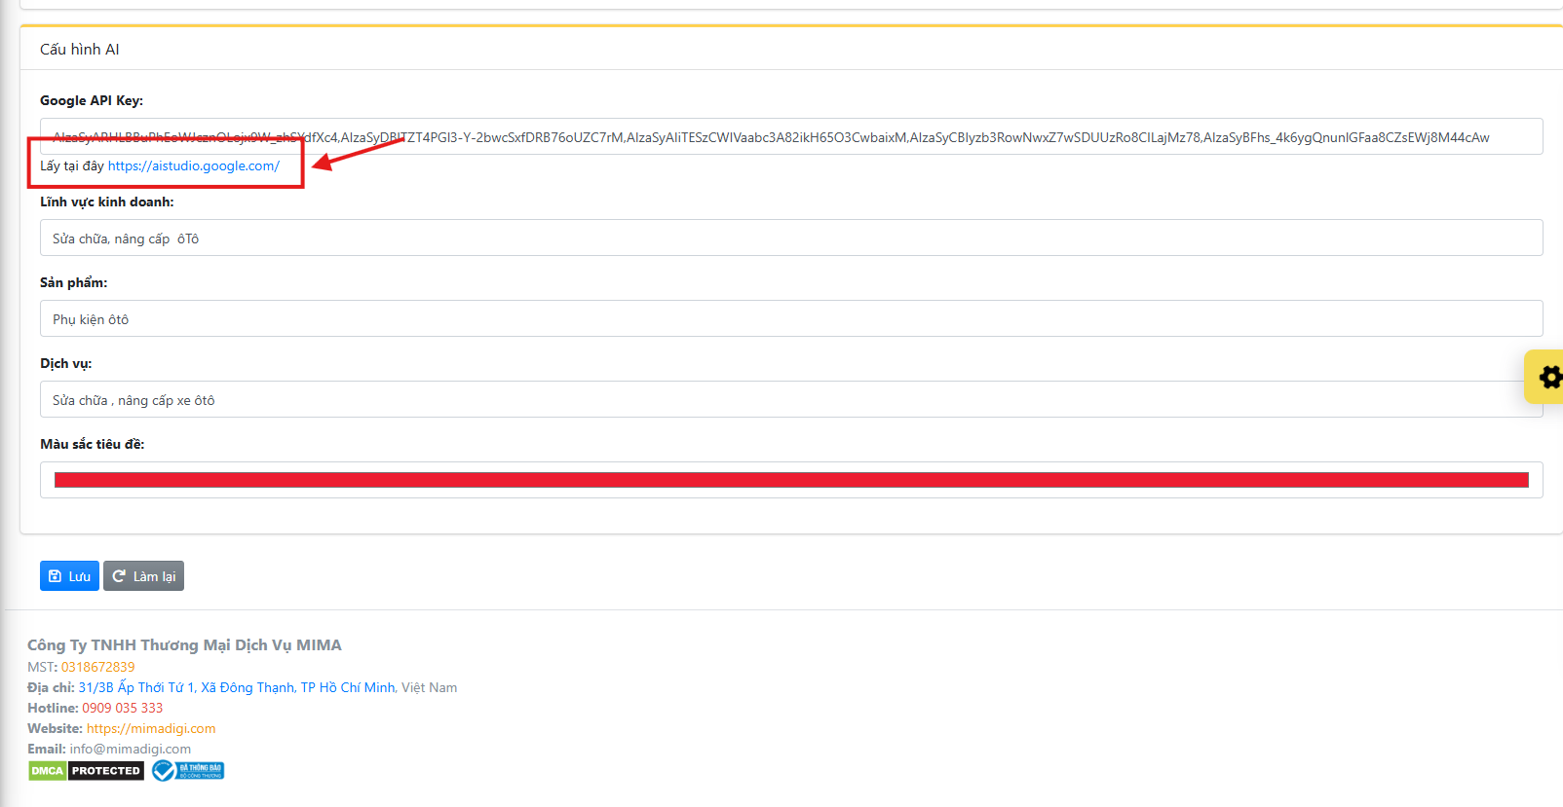Click the Dịch vụ input field
Image resolution: width=1563 pixels, height=807 pixels.
(791, 399)
